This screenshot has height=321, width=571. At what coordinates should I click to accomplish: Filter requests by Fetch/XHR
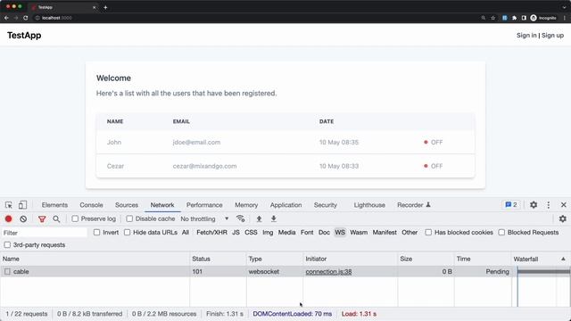point(211,232)
